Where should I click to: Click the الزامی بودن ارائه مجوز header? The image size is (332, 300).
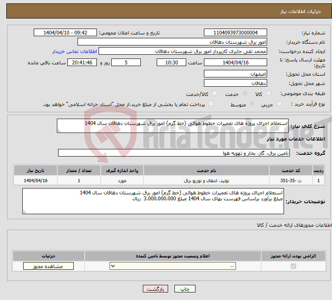point(293,256)
